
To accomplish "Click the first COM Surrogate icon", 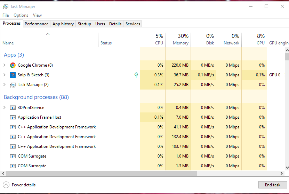I will pos(13,156).
